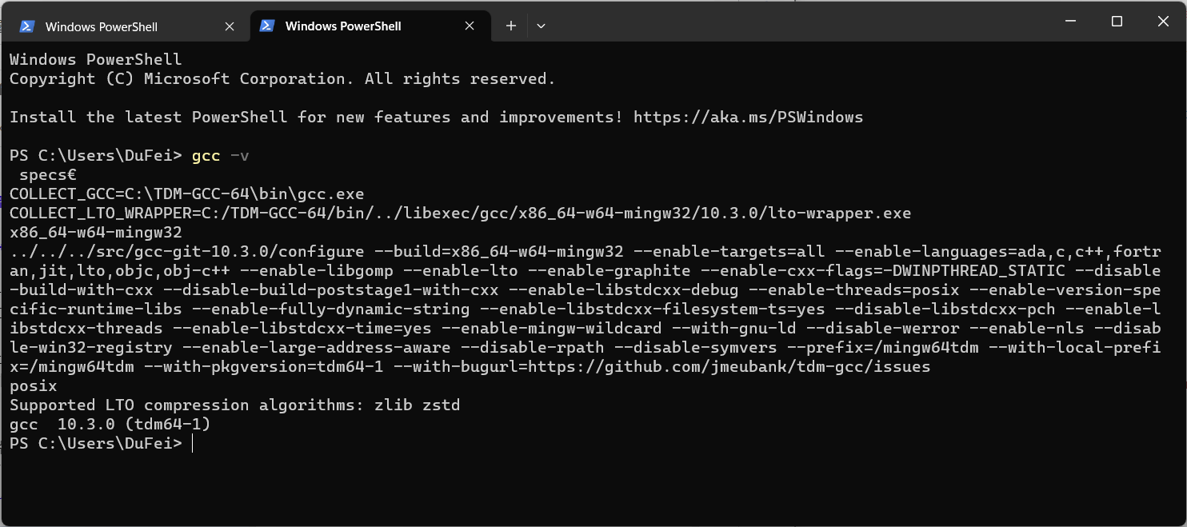Close the active Windows PowerShell tab
The image size is (1187, 527).
[470, 26]
